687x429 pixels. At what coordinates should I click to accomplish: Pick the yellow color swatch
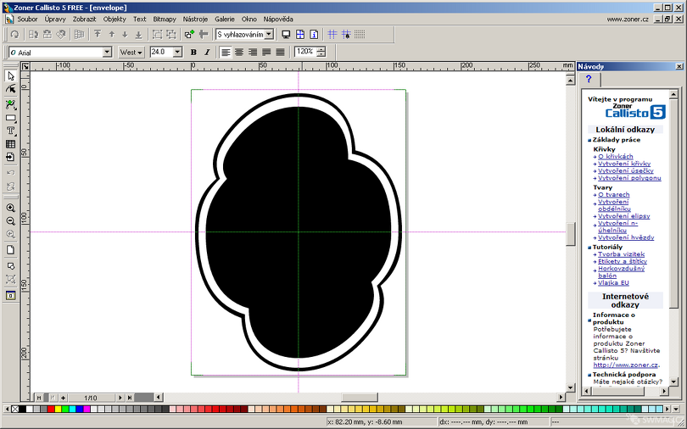coord(58,409)
